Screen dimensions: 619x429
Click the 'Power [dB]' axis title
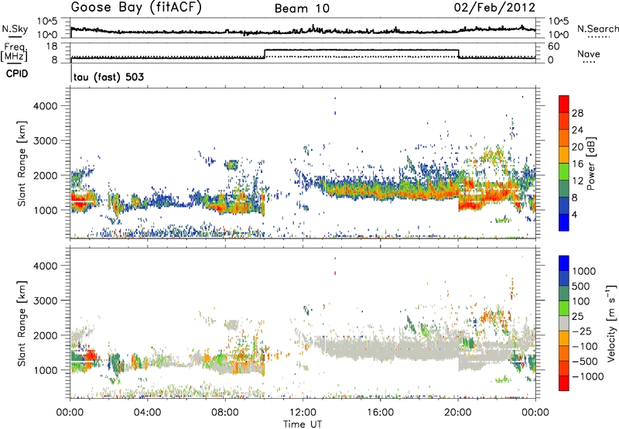[590, 163]
